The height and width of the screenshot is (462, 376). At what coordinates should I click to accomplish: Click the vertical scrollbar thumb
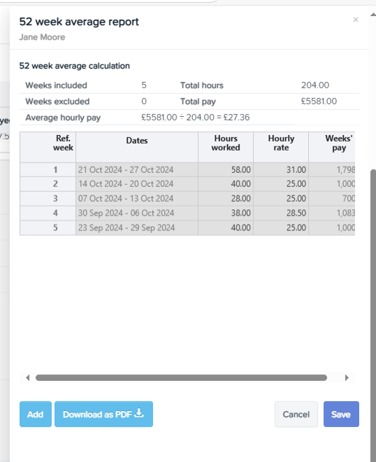pyautogui.click(x=373, y=315)
